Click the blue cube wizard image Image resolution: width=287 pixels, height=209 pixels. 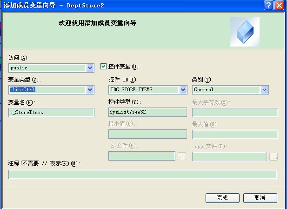point(245,32)
